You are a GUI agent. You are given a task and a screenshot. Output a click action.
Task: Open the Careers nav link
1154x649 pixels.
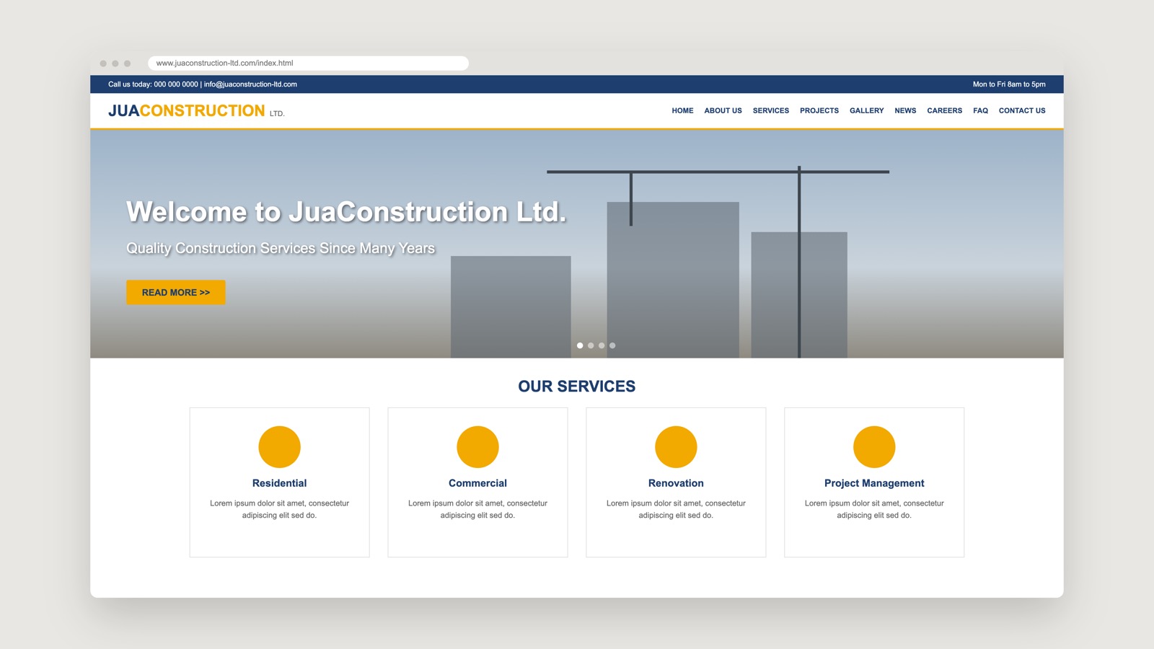(x=945, y=111)
